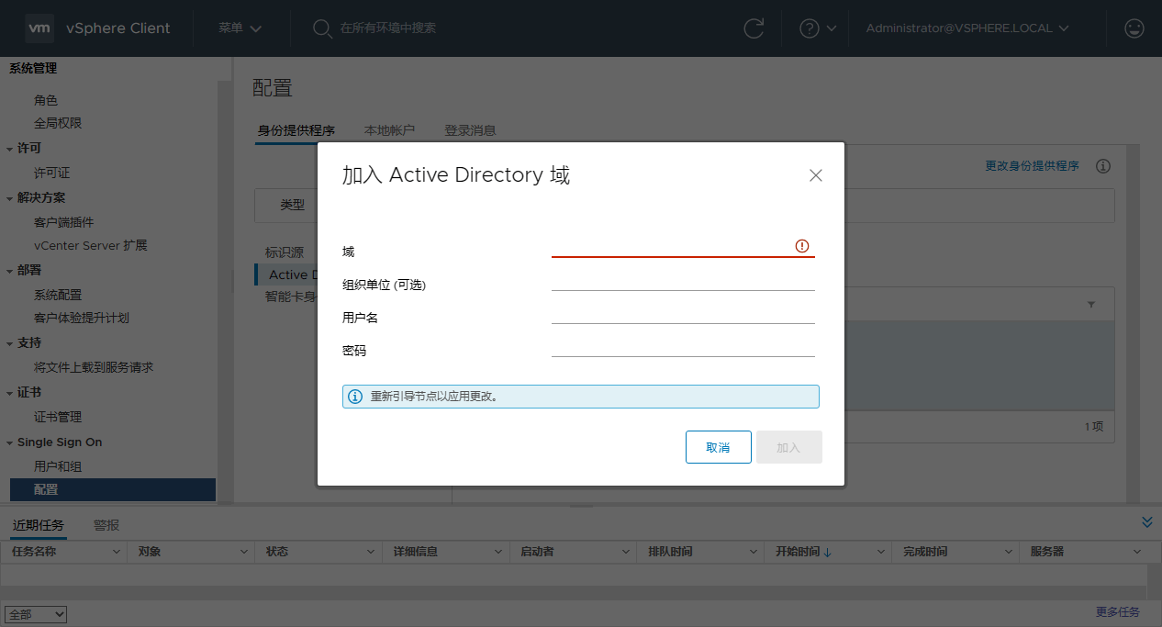Open 排队时间 column dropdown arrow

point(754,552)
